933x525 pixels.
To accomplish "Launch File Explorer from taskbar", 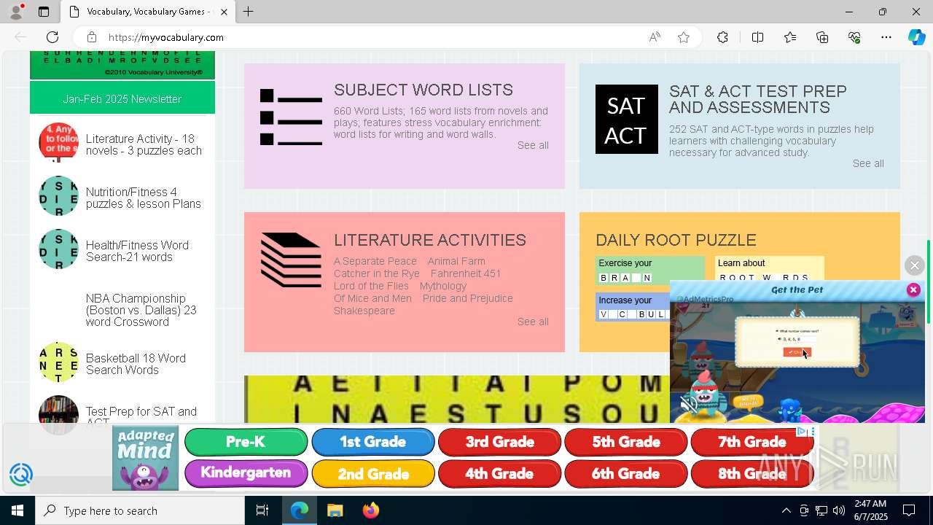I will point(335,510).
